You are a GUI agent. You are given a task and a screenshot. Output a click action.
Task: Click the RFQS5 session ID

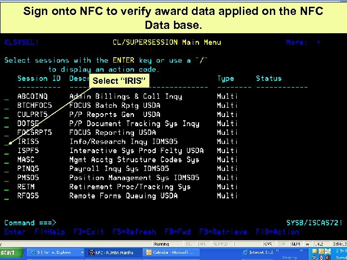click(x=28, y=196)
